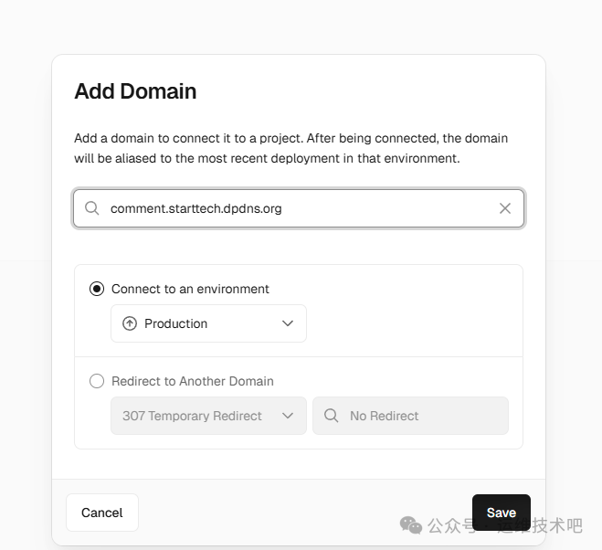Screen dimensions: 602x550
Task: Clear the domain field with the X icon
Action: coord(505,208)
